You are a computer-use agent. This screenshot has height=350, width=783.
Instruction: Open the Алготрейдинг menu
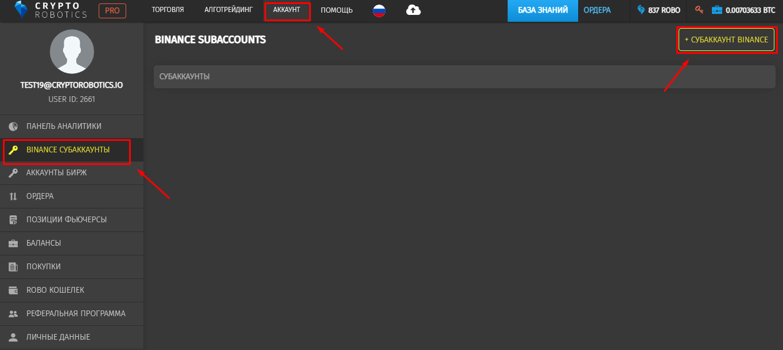point(228,10)
